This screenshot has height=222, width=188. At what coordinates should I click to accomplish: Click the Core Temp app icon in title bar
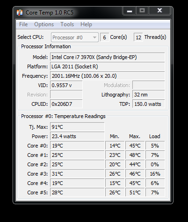20,13
